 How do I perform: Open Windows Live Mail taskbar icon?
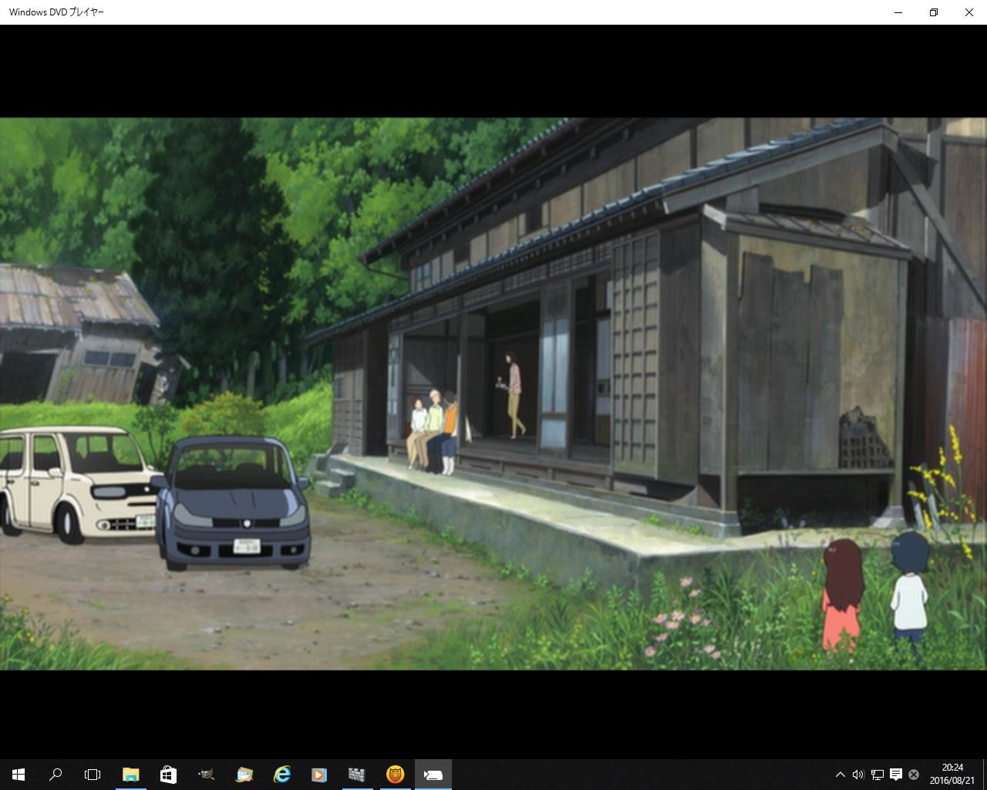point(244,775)
